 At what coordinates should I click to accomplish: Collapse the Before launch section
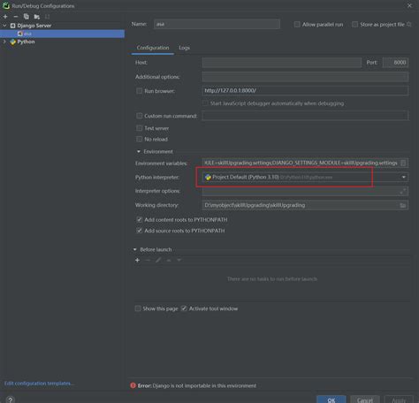click(x=135, y=249)
